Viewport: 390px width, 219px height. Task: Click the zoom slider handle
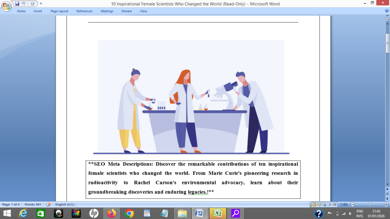pos(369,205)
